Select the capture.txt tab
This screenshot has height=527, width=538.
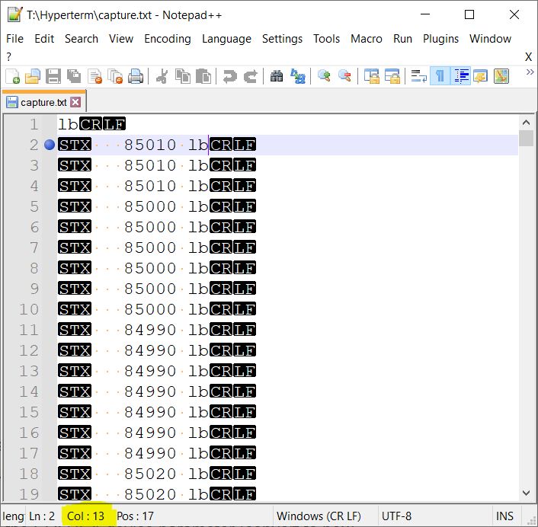click(x=43, y=102)
